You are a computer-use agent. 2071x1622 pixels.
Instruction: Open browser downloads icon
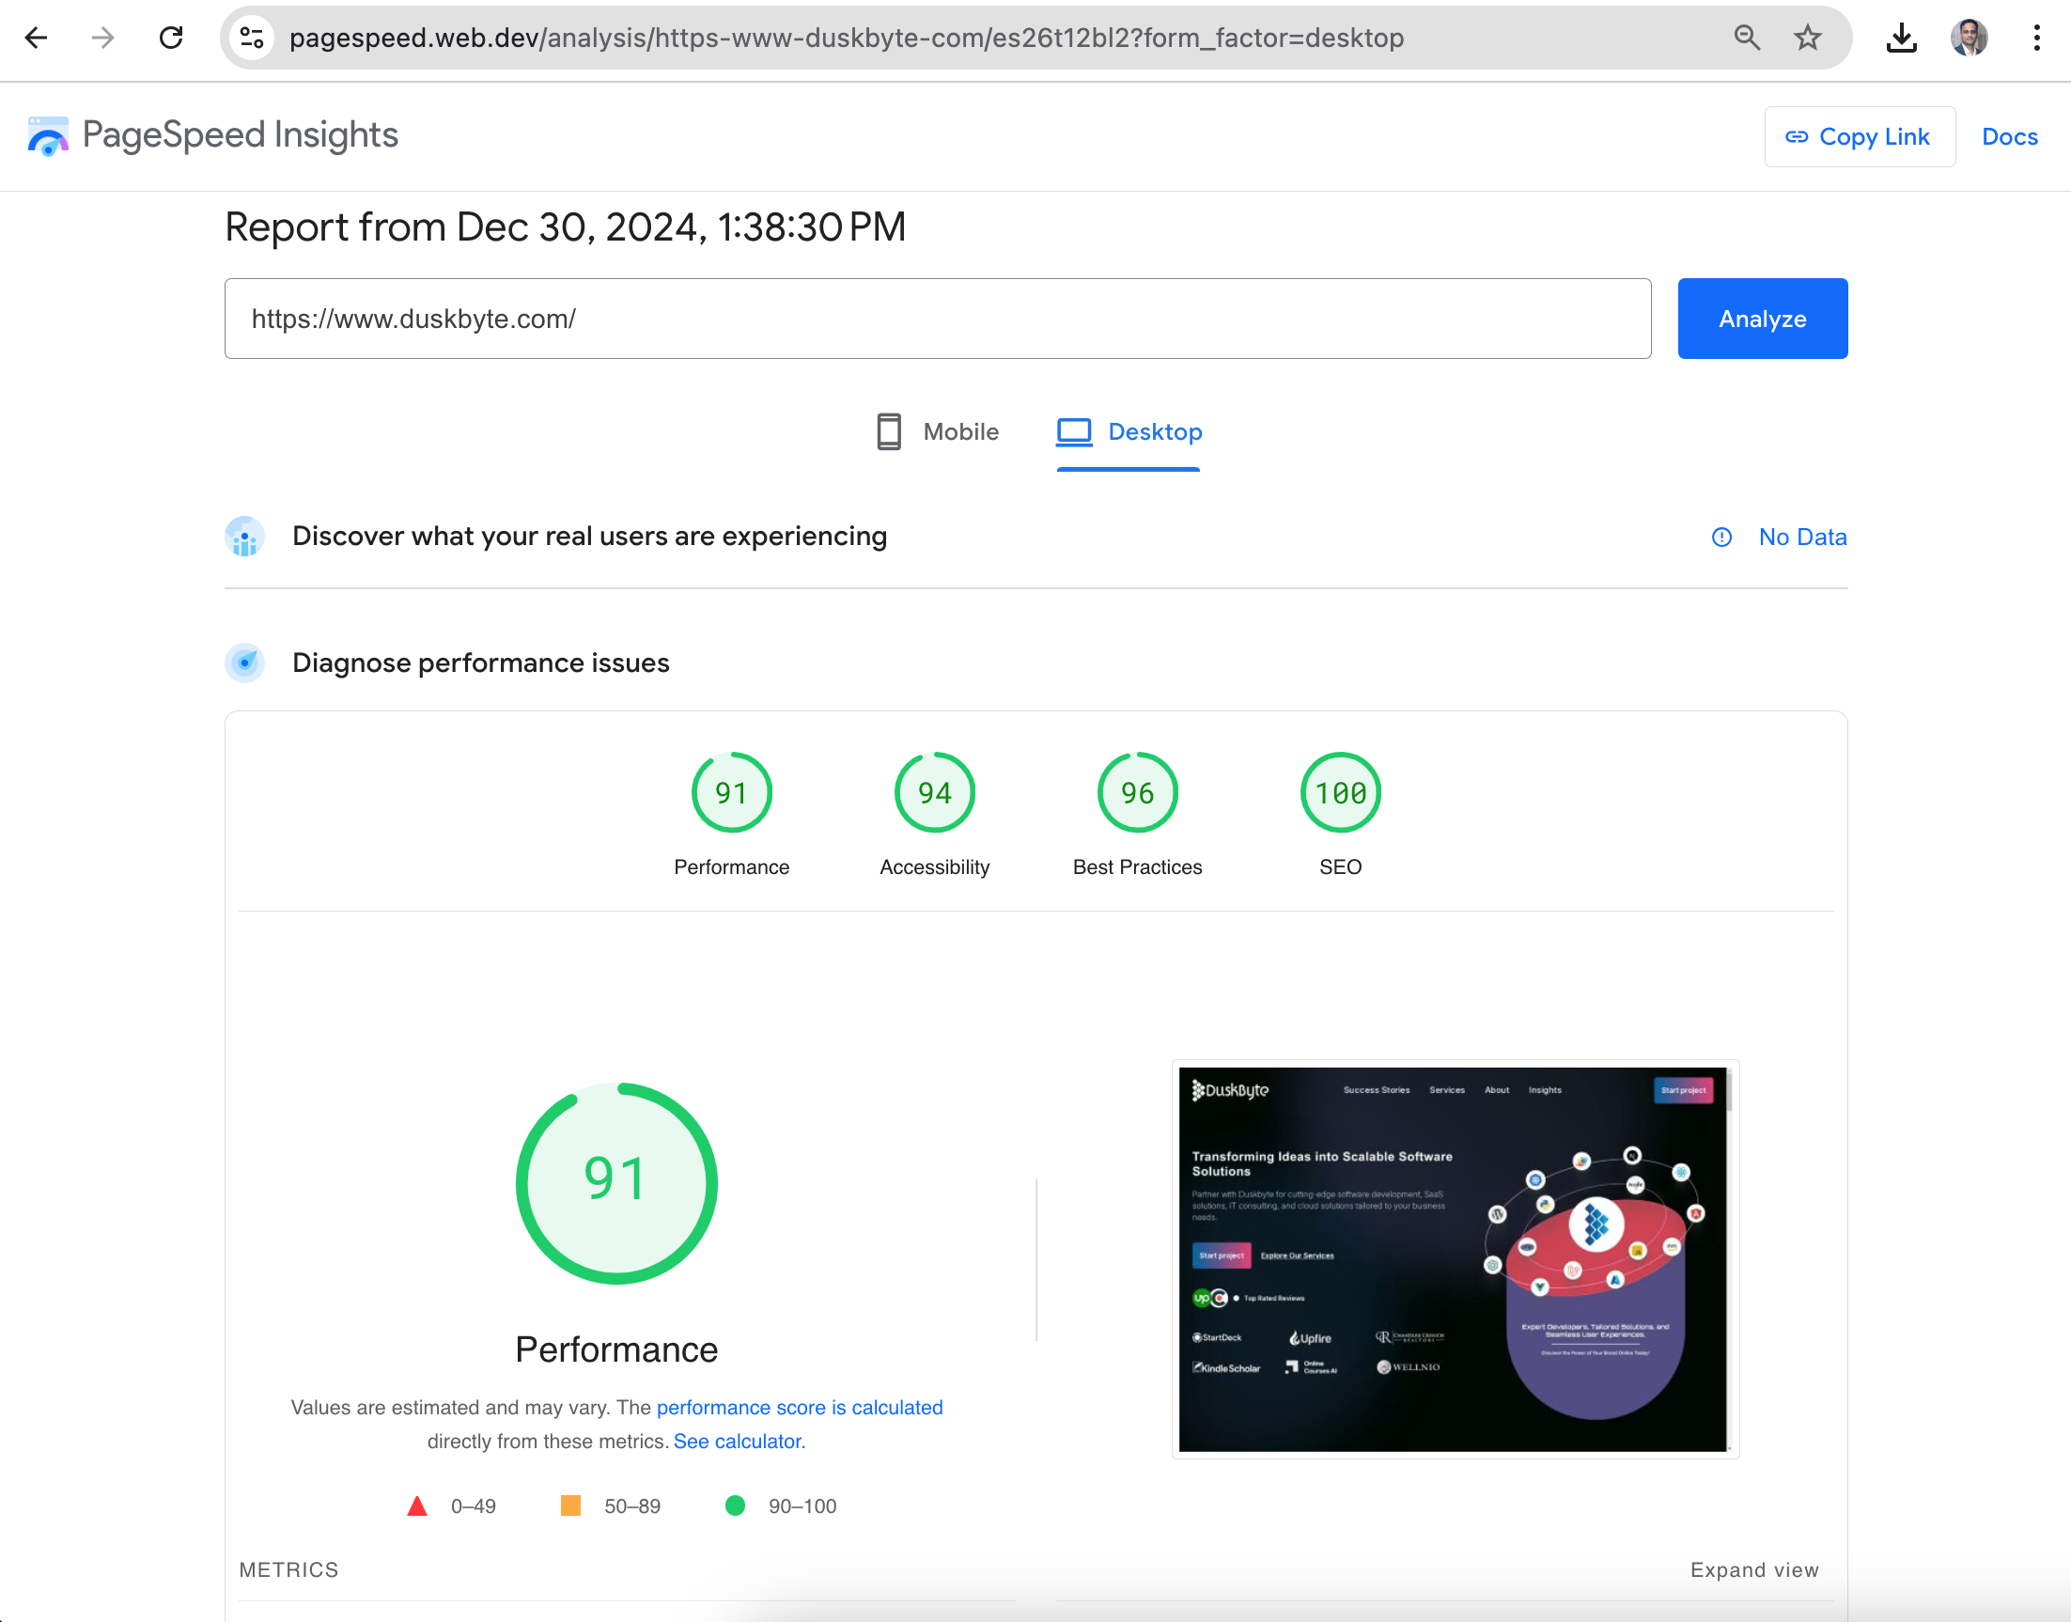[x=1901, y=38]
